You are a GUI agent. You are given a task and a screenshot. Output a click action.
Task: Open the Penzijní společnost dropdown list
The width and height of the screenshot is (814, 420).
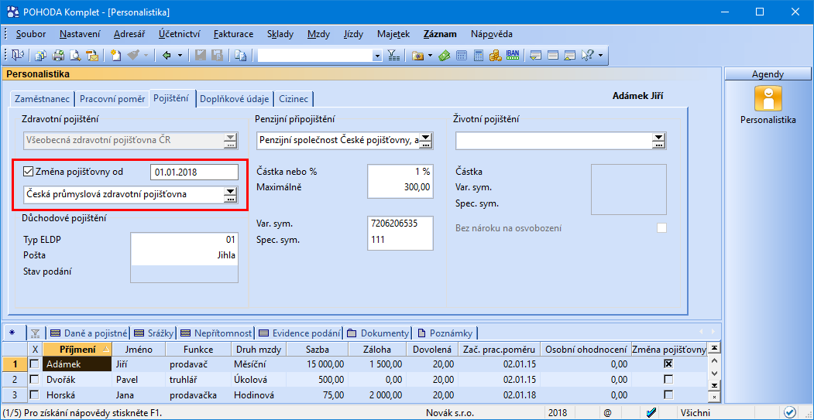[425, 141]
